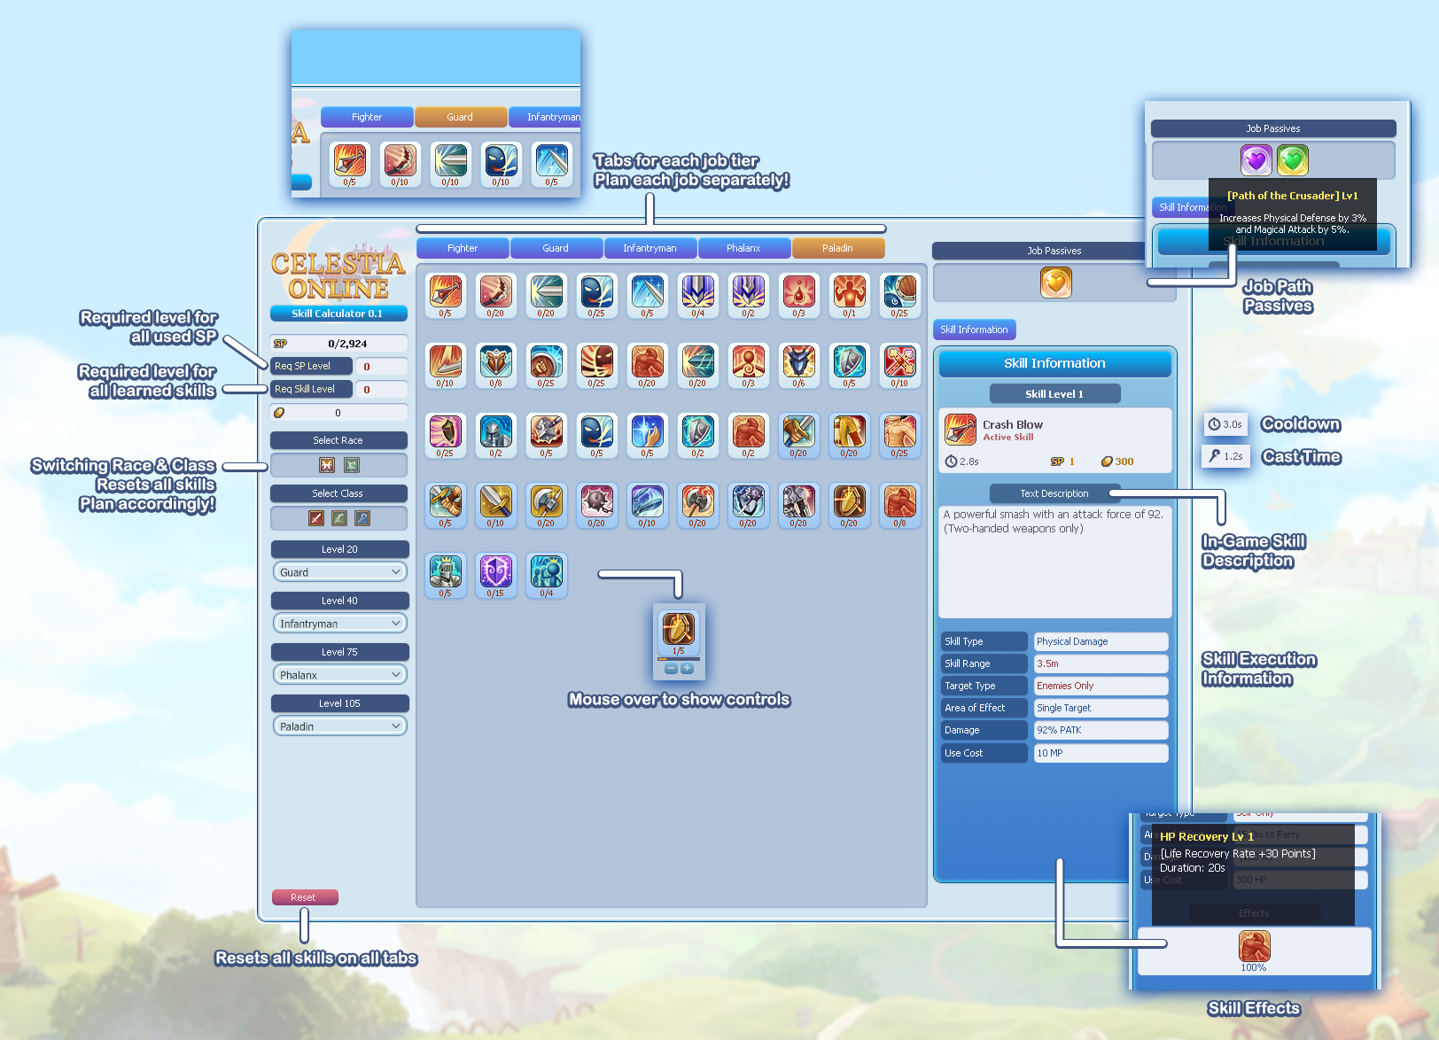Click the crowned knight skill icon (0/5)
This screenshot has height=1040, width=1439.
pyautogui.click(x=445, y=570)
